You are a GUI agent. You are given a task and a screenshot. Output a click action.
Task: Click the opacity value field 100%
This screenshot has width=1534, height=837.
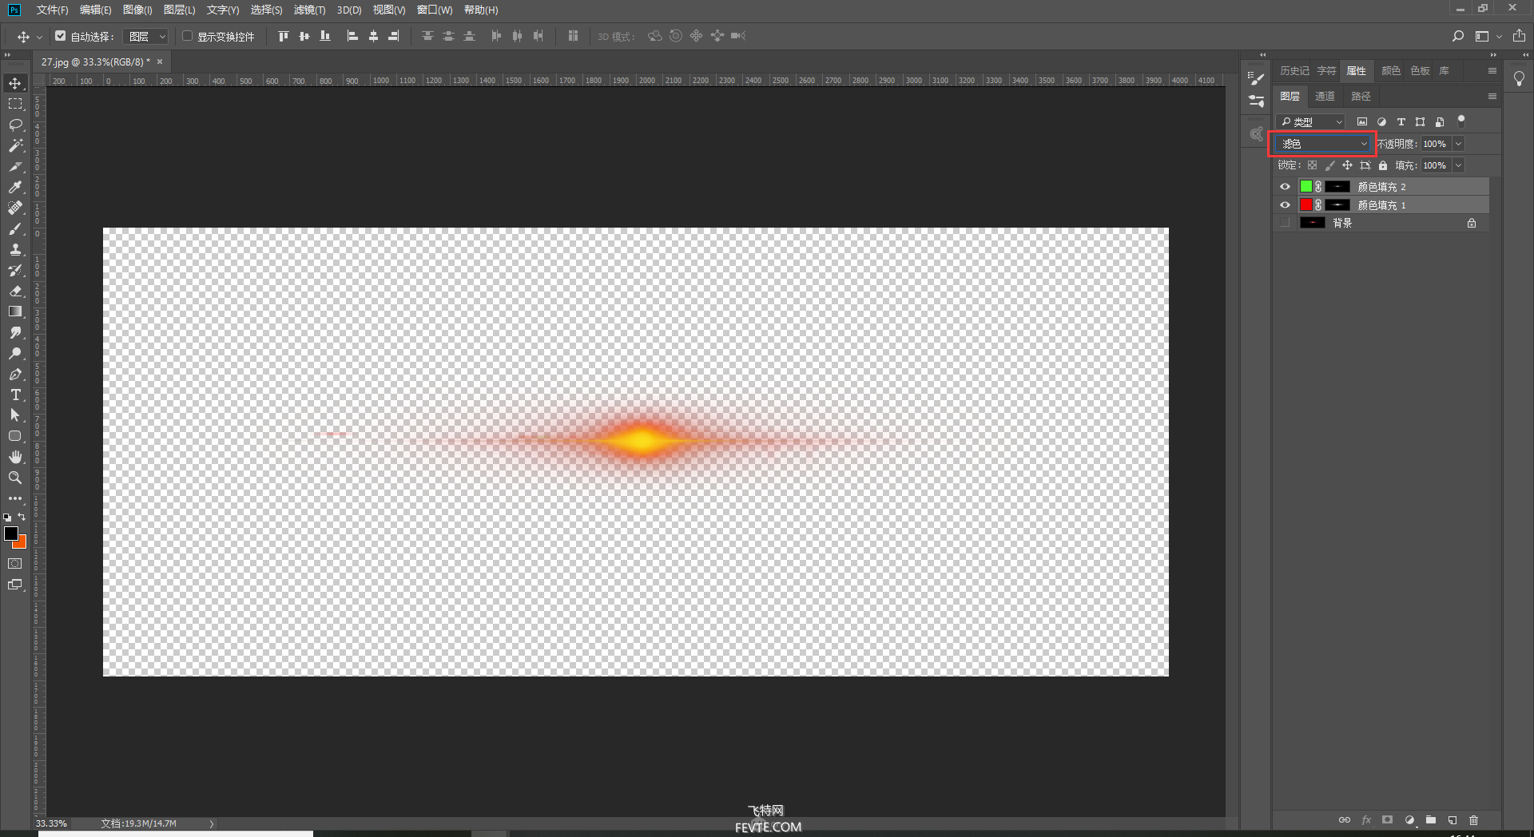pyautogui.click(x=1435, y=144)
